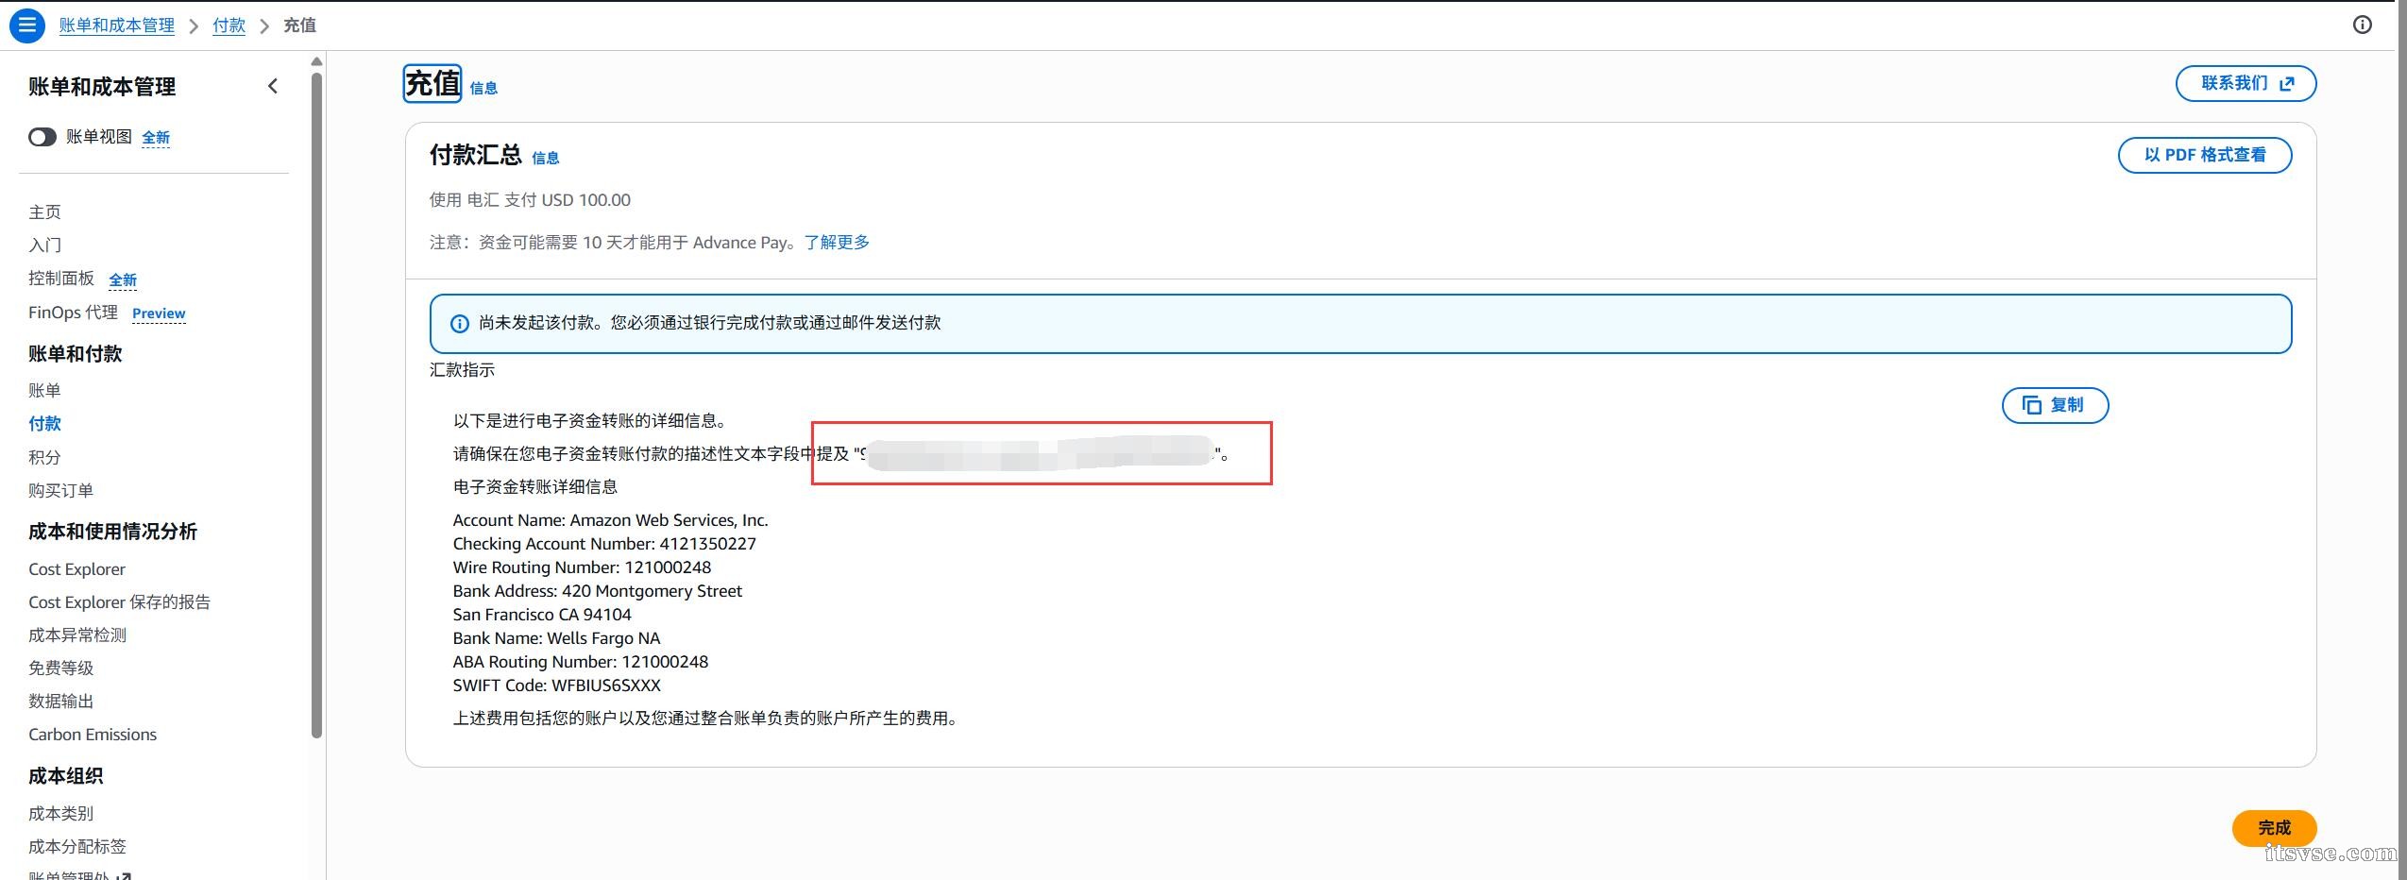The width and height of the screenshot is (2407, 880).
Task: Select 付款 in the sidebar
Action: 44,424
